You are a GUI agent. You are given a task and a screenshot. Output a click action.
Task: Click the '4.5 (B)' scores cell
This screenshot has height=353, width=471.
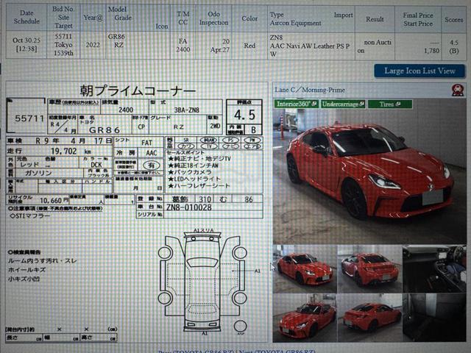[x=453, y=45]
